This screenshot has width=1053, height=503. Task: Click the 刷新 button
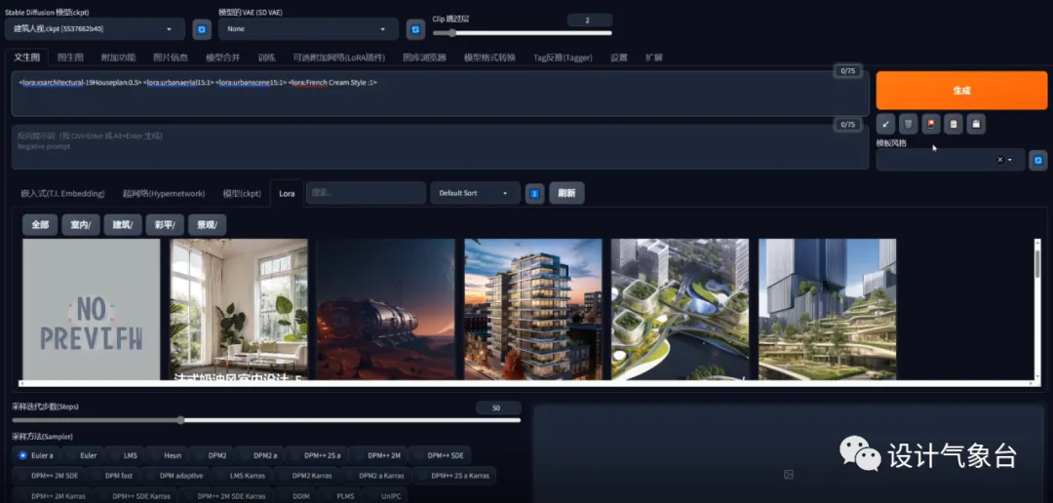coord(566,193)
